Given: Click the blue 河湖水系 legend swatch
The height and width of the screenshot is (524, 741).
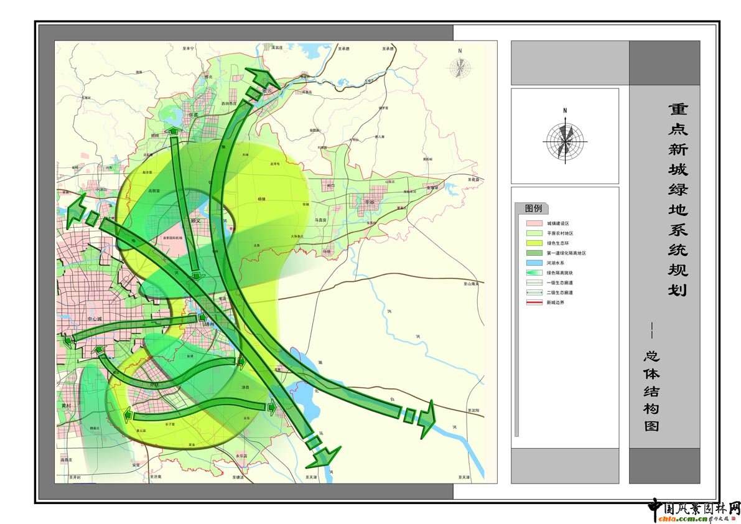Looking at the screenshot, I should pyautogui.click(x=534, y=263).
